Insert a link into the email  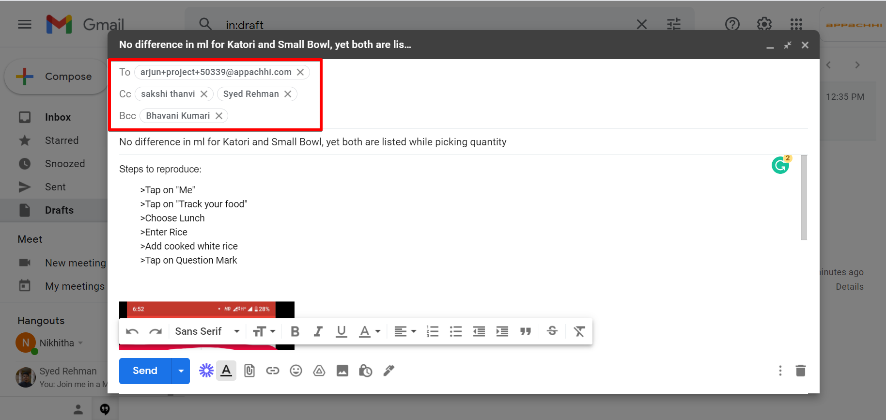pos(273,371)
